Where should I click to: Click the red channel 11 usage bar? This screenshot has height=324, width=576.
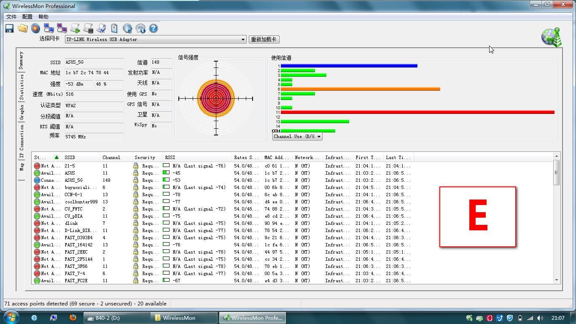417,112
